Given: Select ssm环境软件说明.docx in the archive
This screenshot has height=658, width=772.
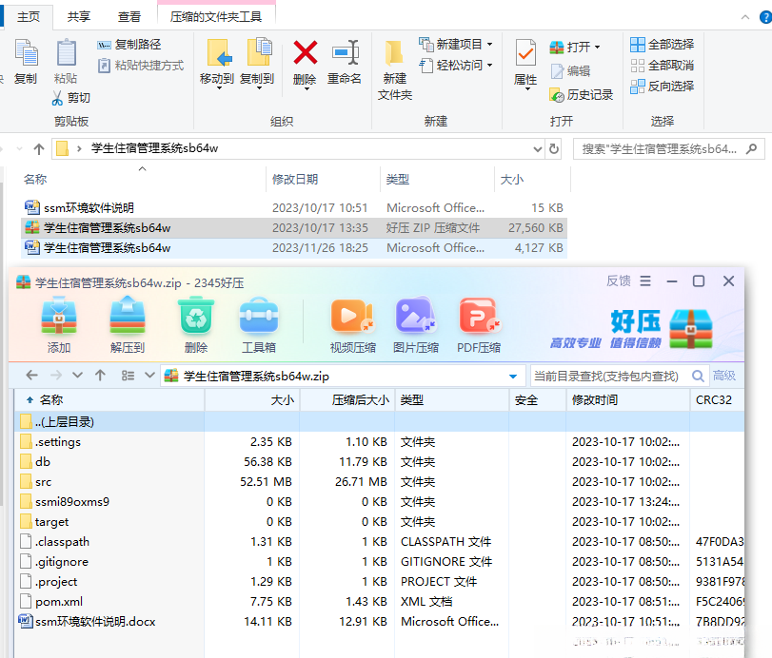Looking at the screenshot, I should [380, 622].
